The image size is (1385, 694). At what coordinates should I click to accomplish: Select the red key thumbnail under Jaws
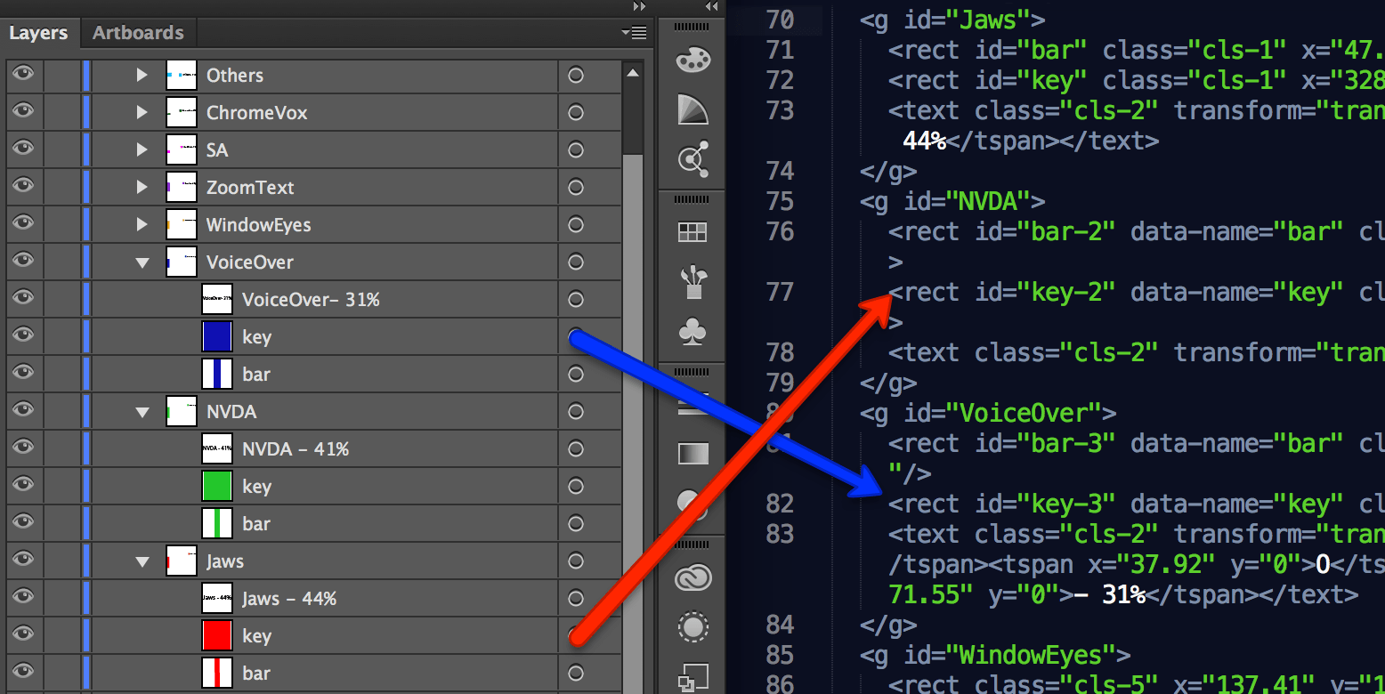click(x=217, y=636)
